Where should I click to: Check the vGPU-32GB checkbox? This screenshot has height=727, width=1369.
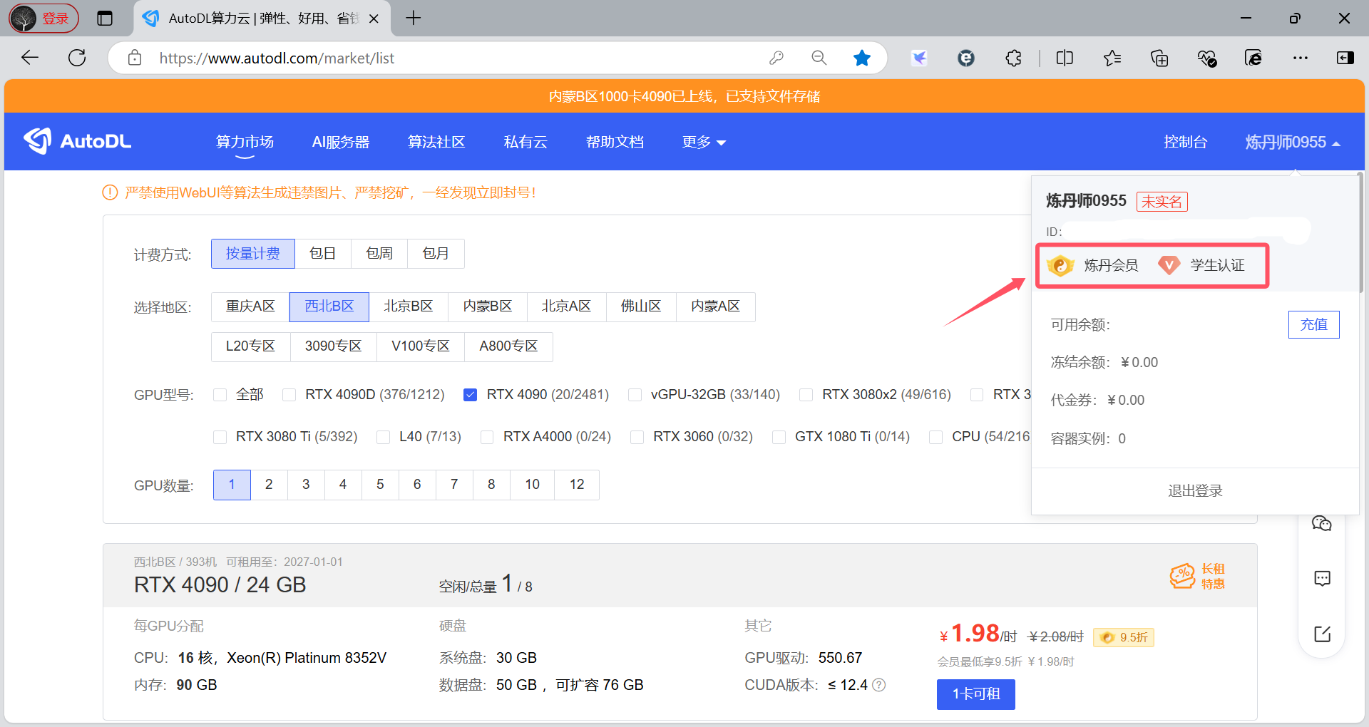pos(635,395)
